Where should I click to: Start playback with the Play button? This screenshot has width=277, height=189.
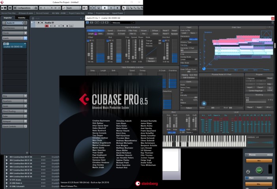point(111,8)
